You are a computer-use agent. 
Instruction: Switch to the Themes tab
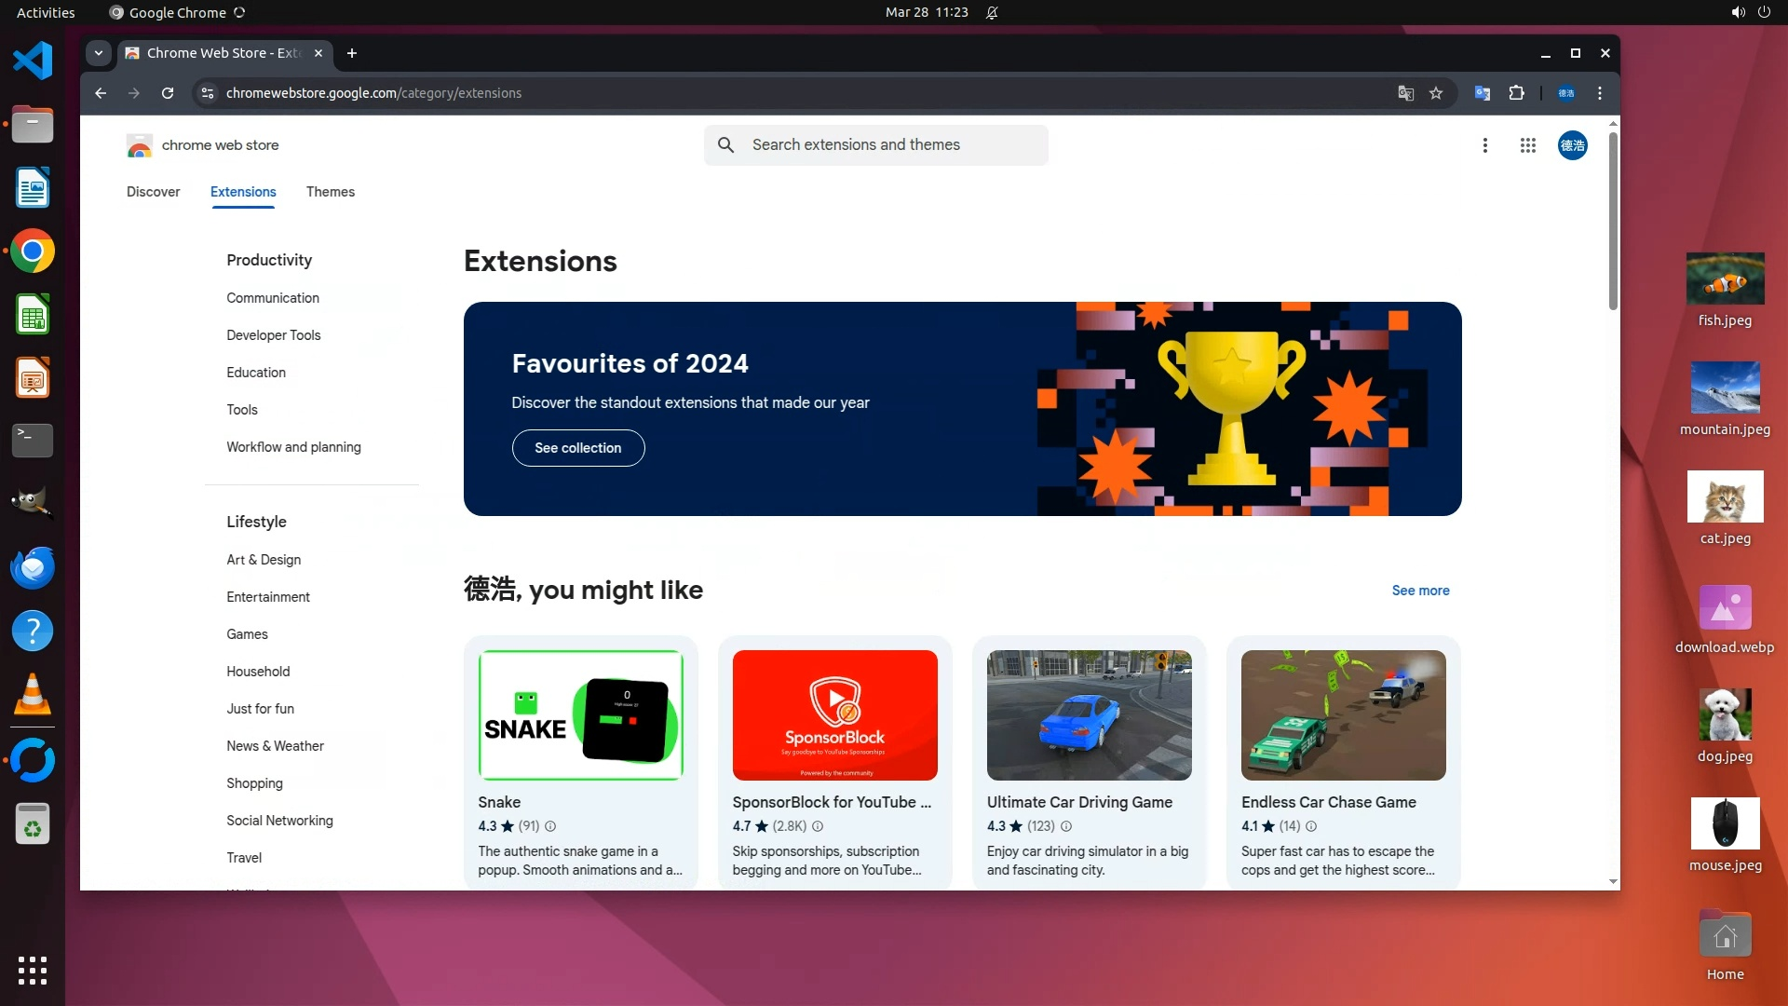coord(330,192)
